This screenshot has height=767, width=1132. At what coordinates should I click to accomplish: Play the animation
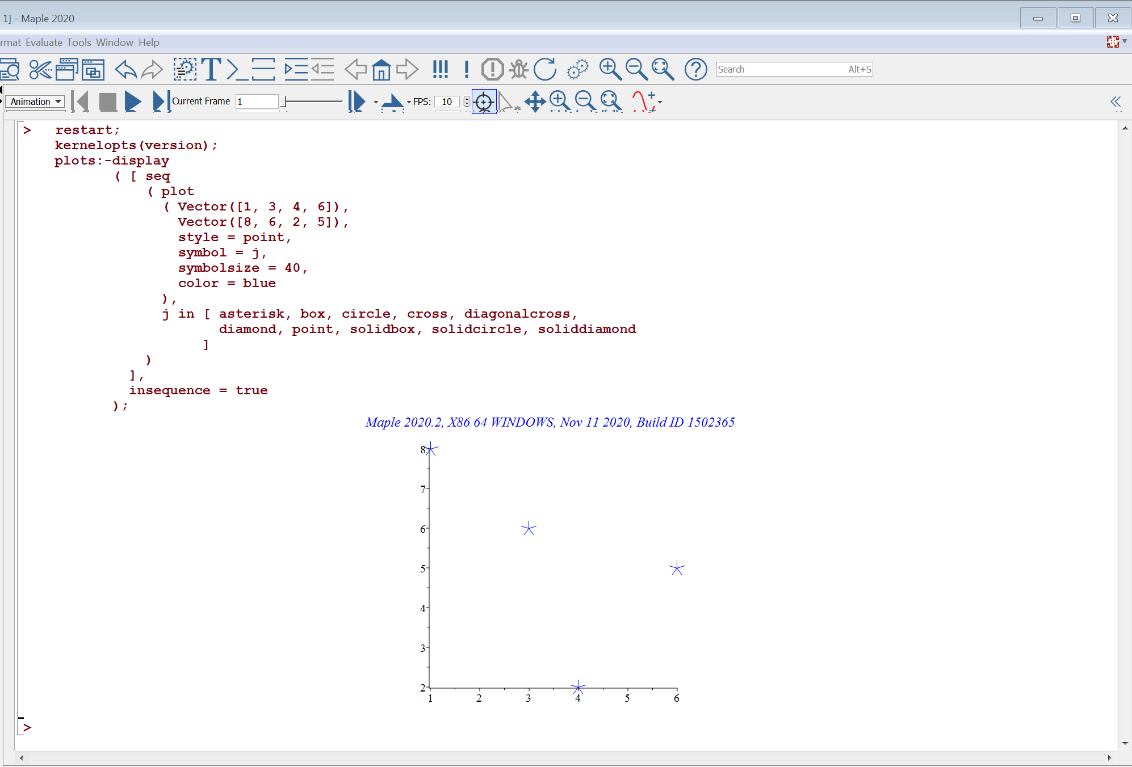133,102
